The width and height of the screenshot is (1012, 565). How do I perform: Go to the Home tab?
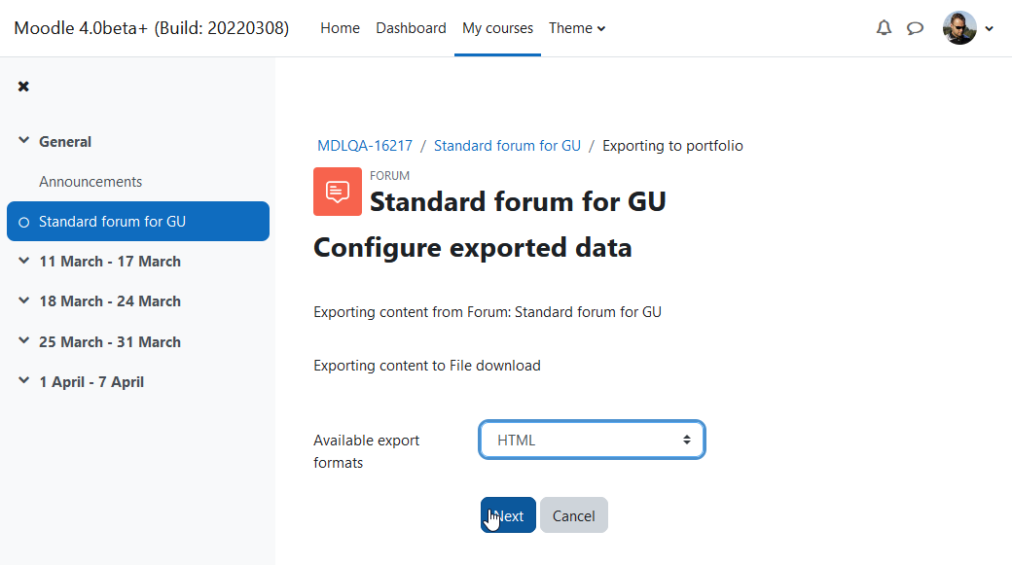coord(341,28)
